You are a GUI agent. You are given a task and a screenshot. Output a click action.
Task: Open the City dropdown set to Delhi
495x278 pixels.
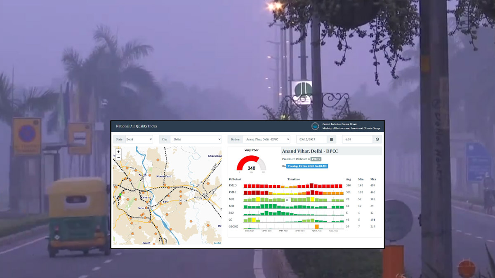tap(196, 139)
